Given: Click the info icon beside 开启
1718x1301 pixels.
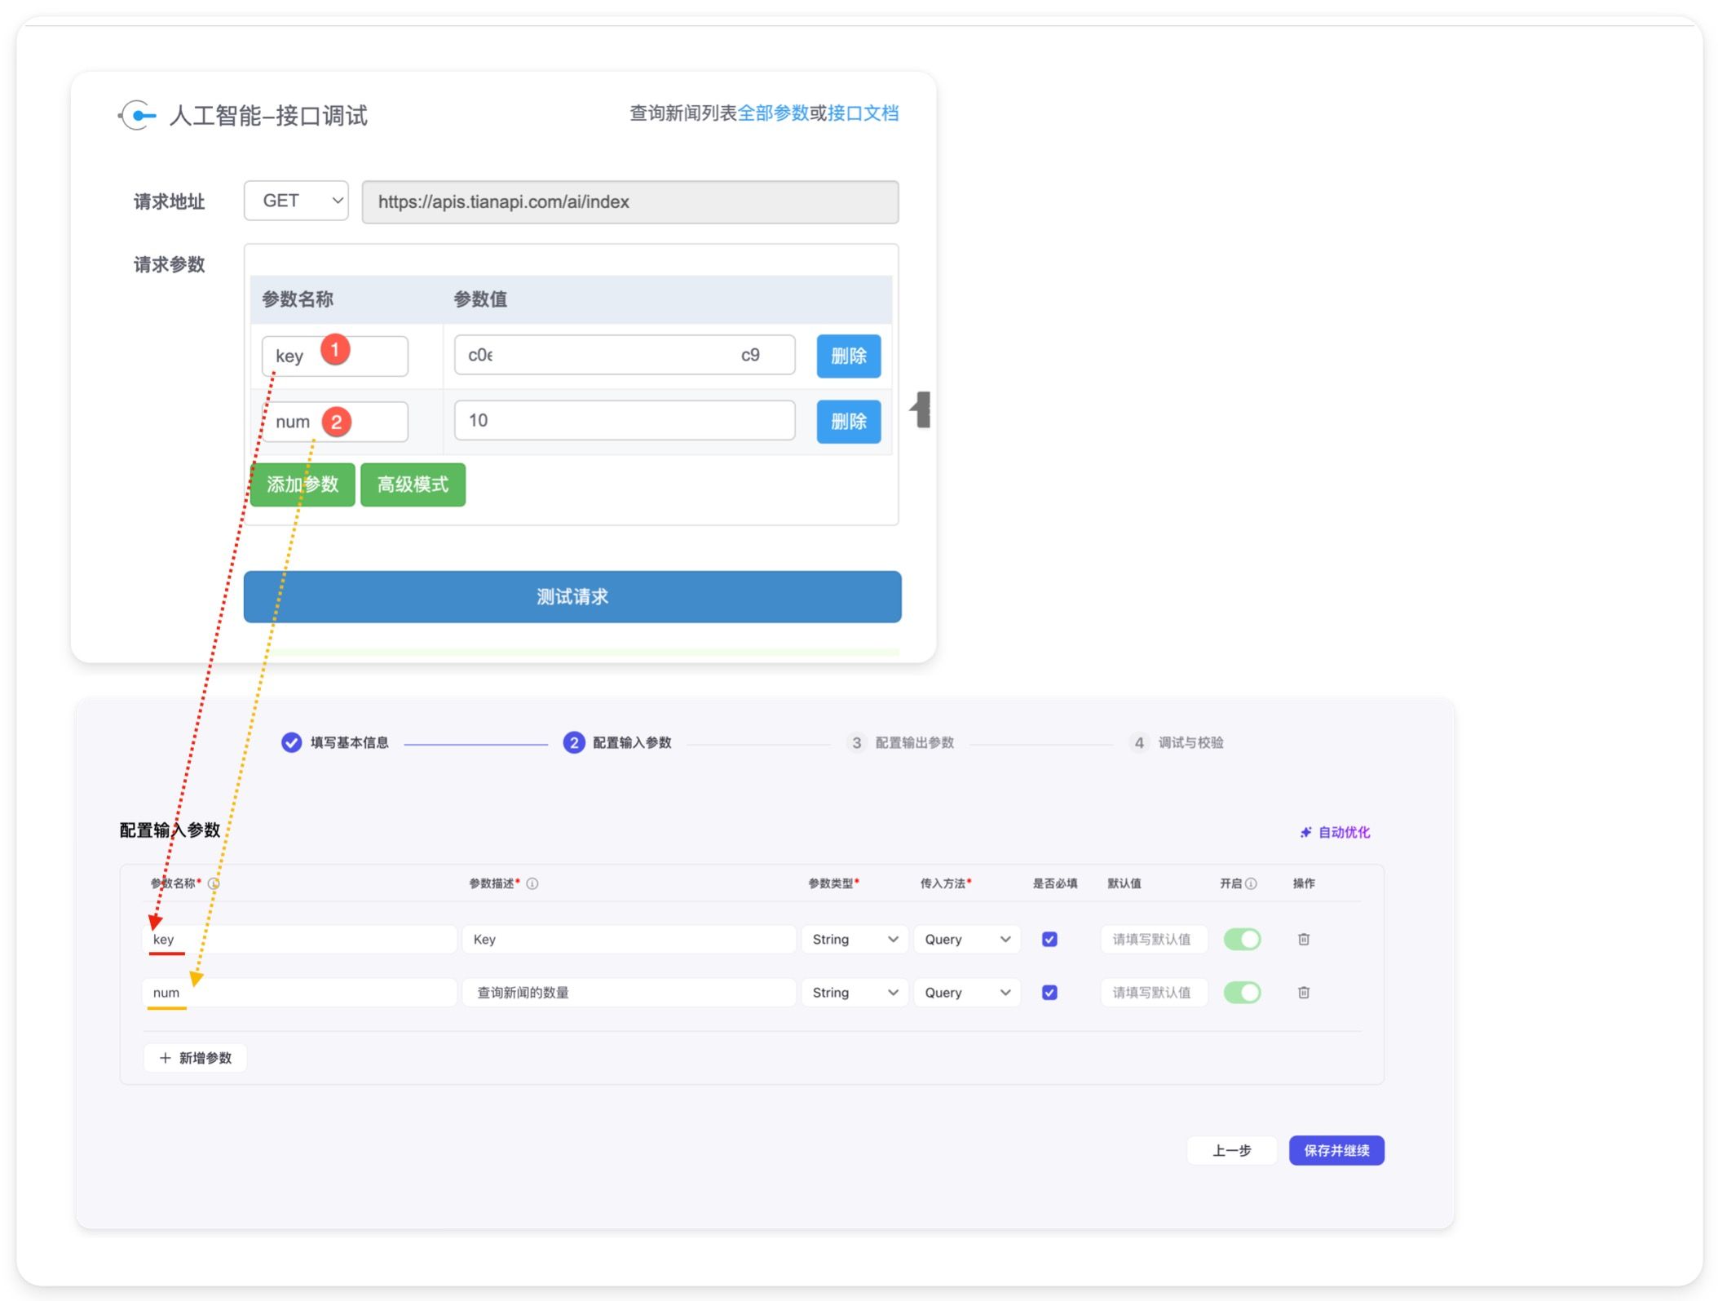Looking at the screenshot, I should click(1251, 883).
